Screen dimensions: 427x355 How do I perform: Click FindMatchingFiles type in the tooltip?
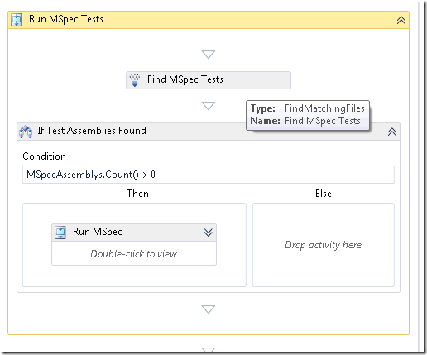pyautogui.click(x=324, y=108)
